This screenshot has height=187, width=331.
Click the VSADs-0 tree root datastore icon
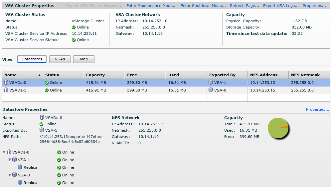click(9, 152)
